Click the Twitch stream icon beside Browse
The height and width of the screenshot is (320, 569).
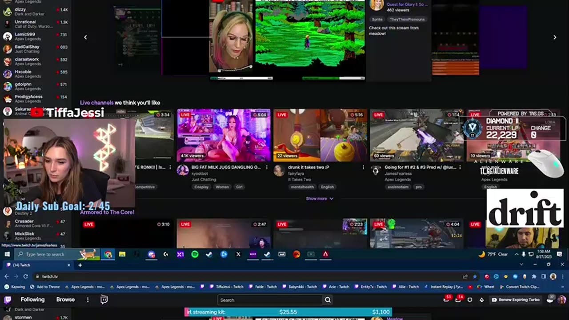point(104,300)
